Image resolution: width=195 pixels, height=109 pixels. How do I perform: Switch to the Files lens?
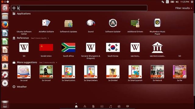tap(94, 106)
